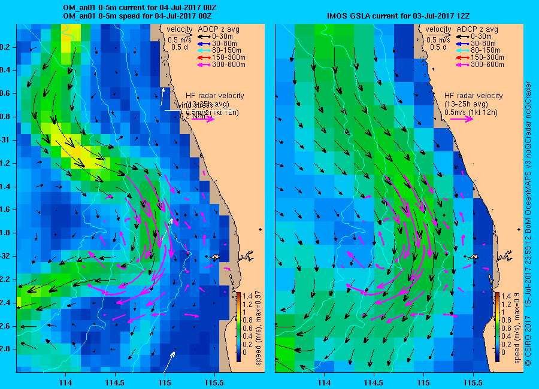
Task: Click longitude label '115' under IMOS GSLA map
Action: (x=423, y=382)
